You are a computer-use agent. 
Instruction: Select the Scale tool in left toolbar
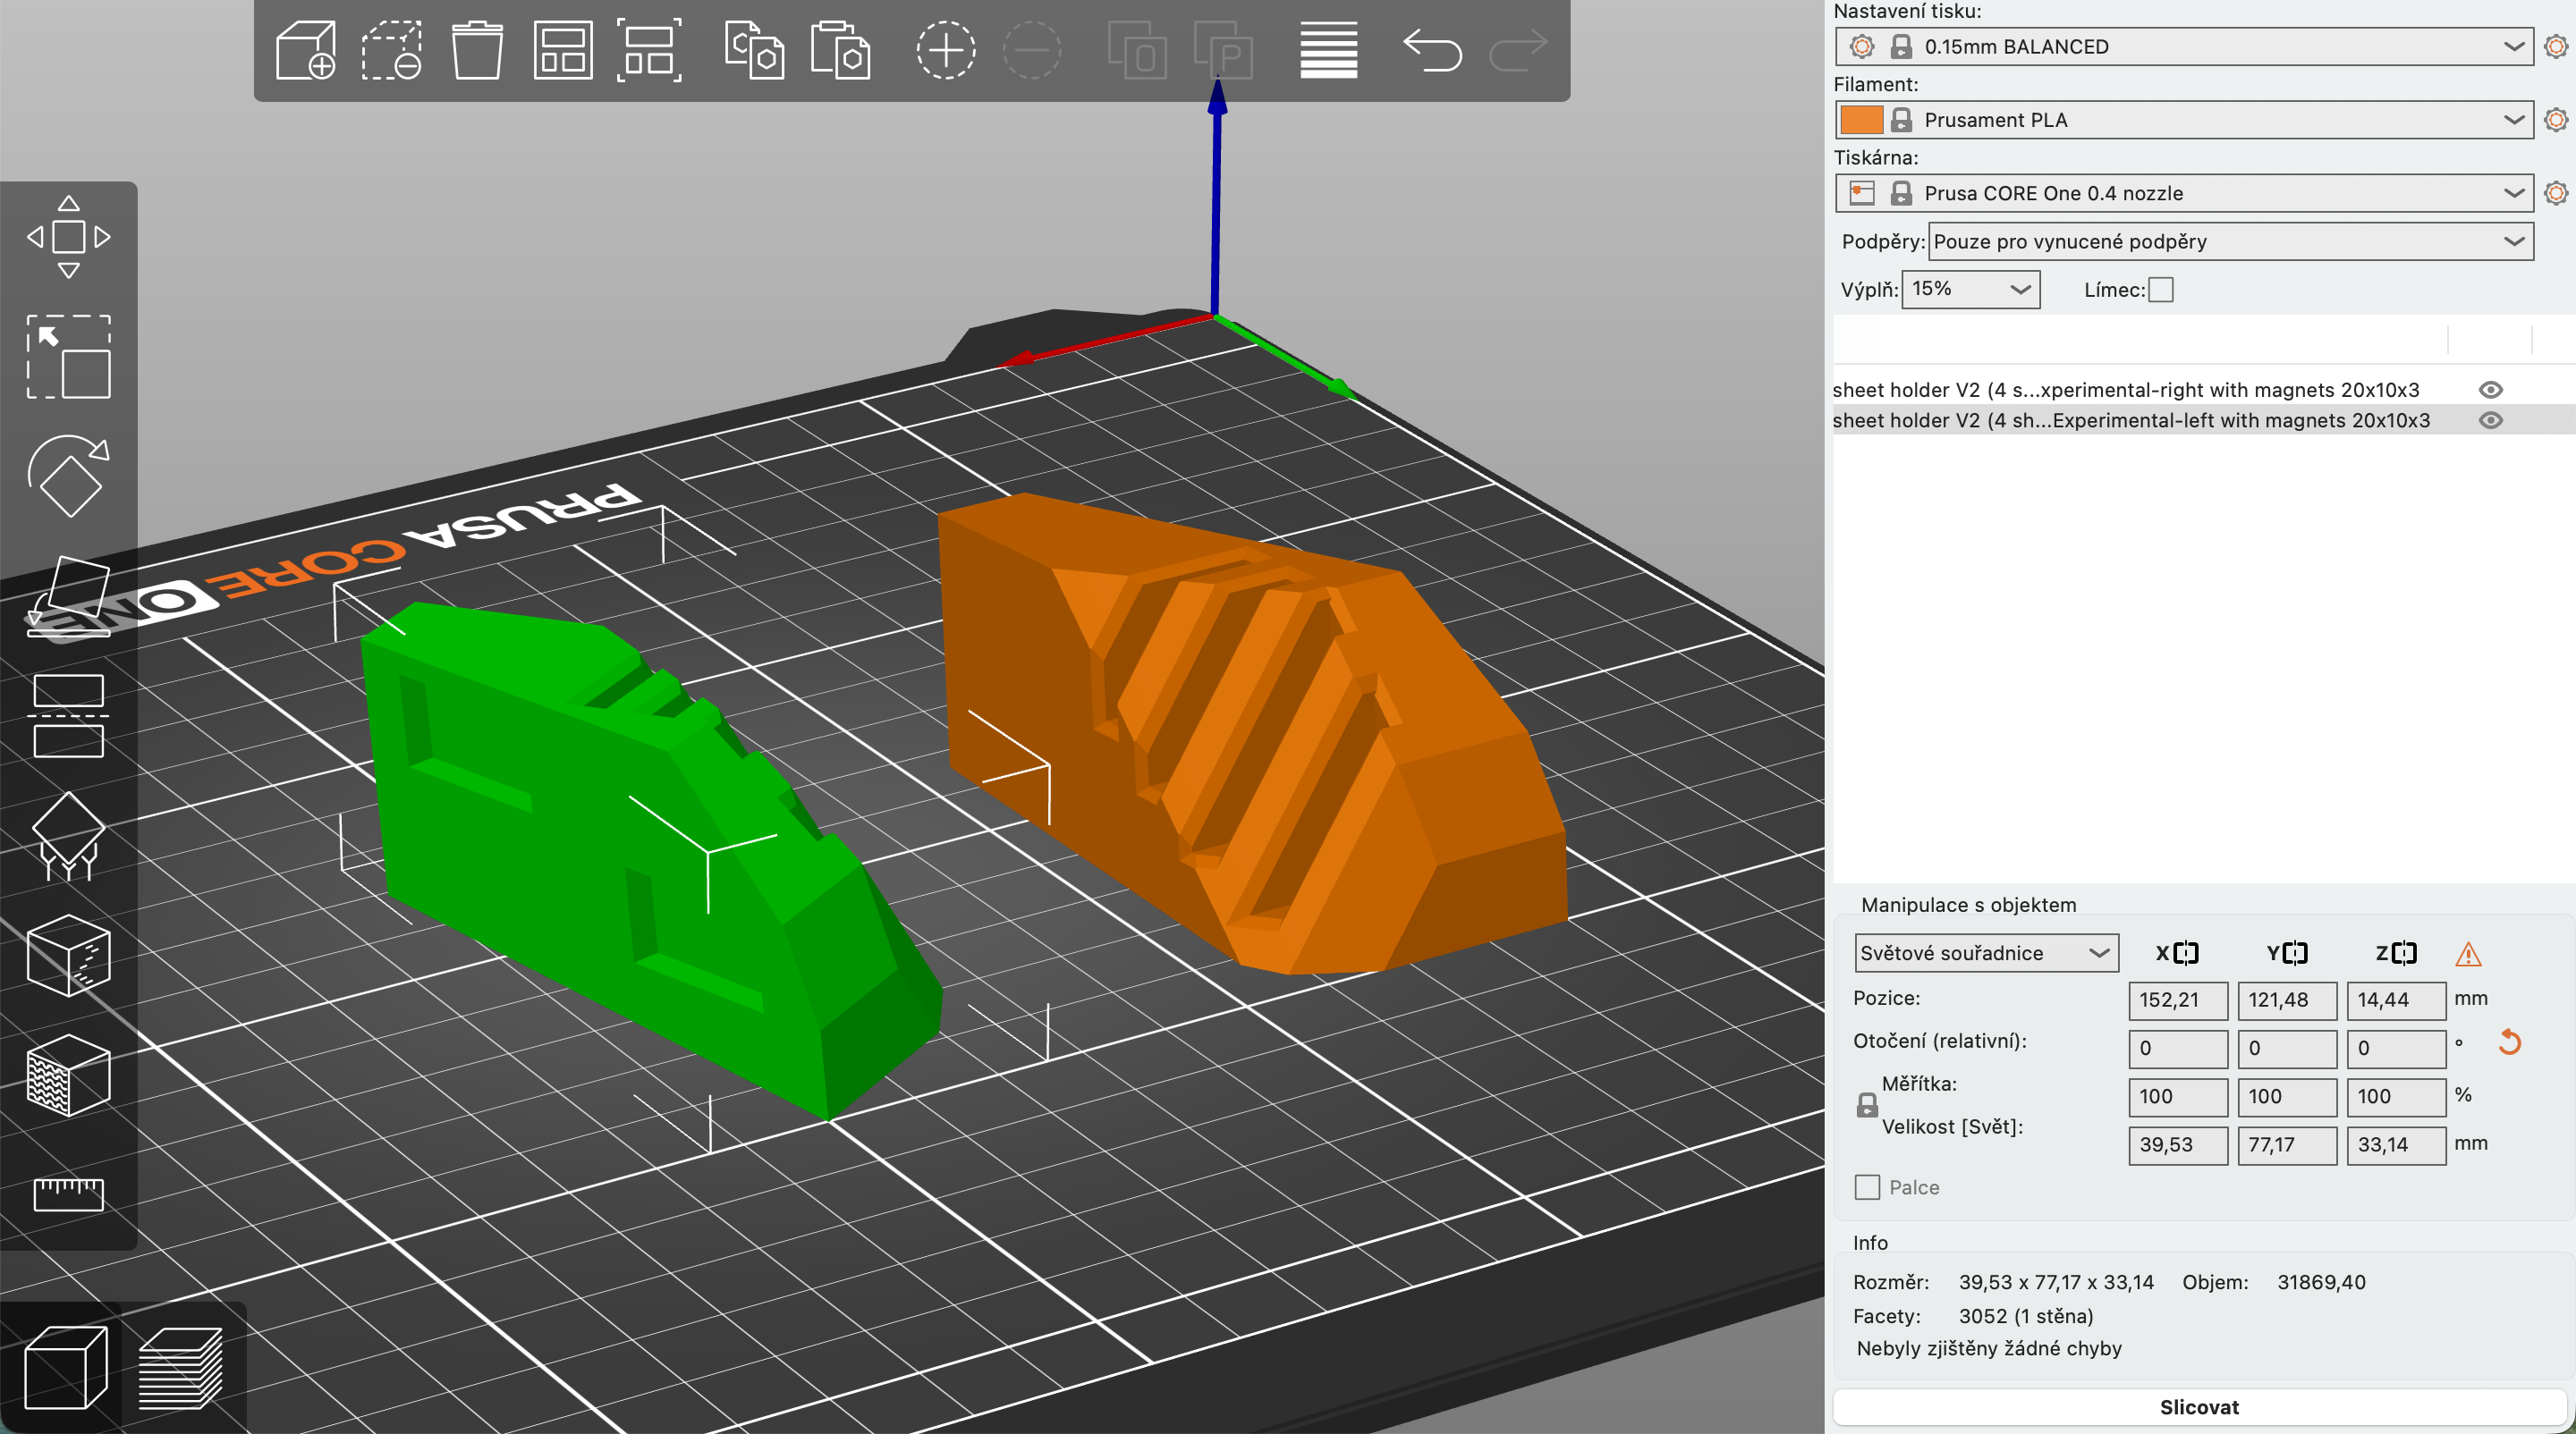point(68,357)
